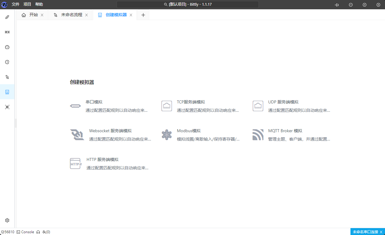This screenshot has height=235, width=385.
Task: Click the Modbus模拟 icon
Action: pyautogui.click(x=167, y=135)
